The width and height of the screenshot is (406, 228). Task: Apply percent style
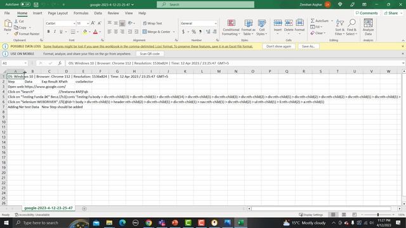pos(193,32)
